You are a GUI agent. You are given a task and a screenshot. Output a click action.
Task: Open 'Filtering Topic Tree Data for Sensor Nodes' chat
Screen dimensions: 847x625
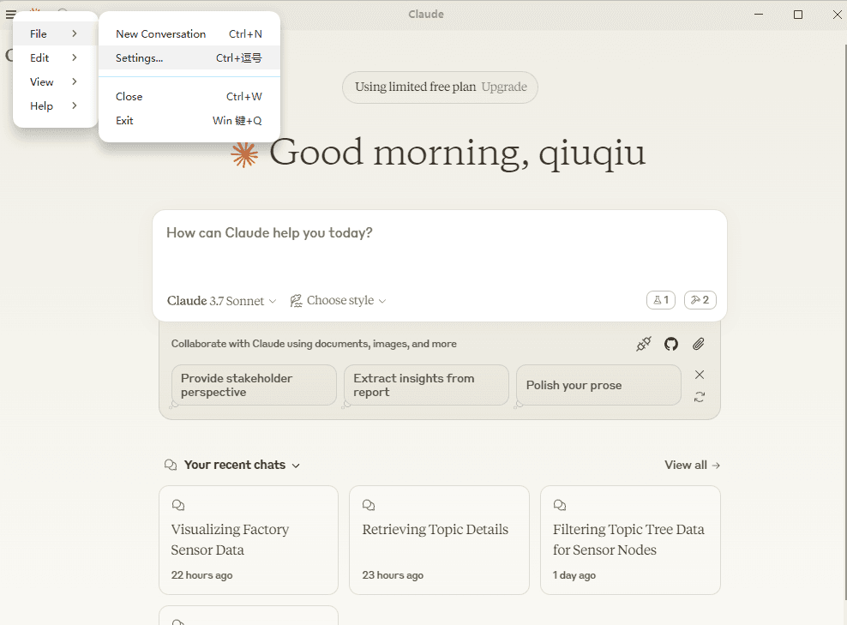coord(630,540)
